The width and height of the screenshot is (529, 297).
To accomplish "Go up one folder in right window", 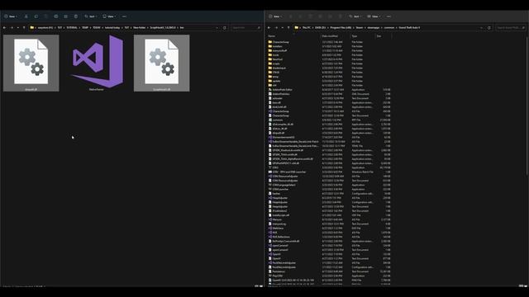I will click(x=288, y=27).
